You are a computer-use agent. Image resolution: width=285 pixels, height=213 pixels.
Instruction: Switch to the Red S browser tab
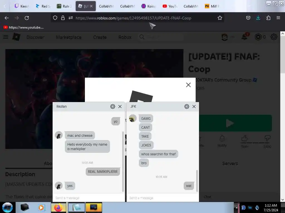(x=43, y=6)
